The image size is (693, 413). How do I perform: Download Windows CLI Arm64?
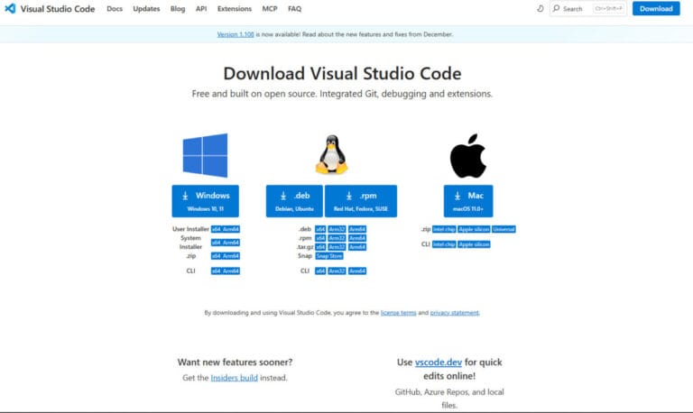point(231,271)
